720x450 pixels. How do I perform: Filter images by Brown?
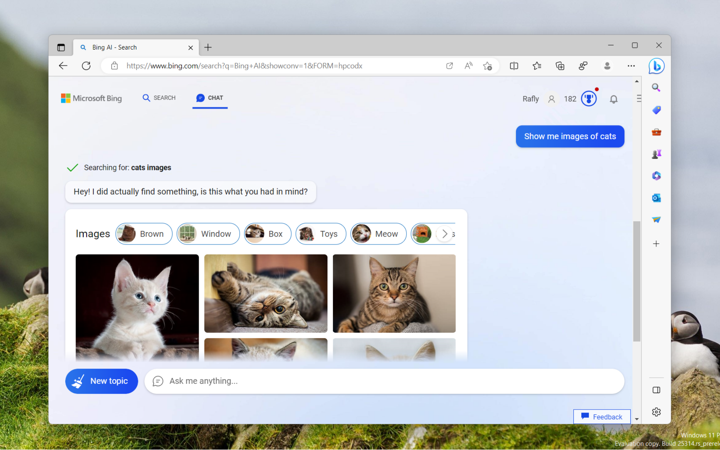144,234
